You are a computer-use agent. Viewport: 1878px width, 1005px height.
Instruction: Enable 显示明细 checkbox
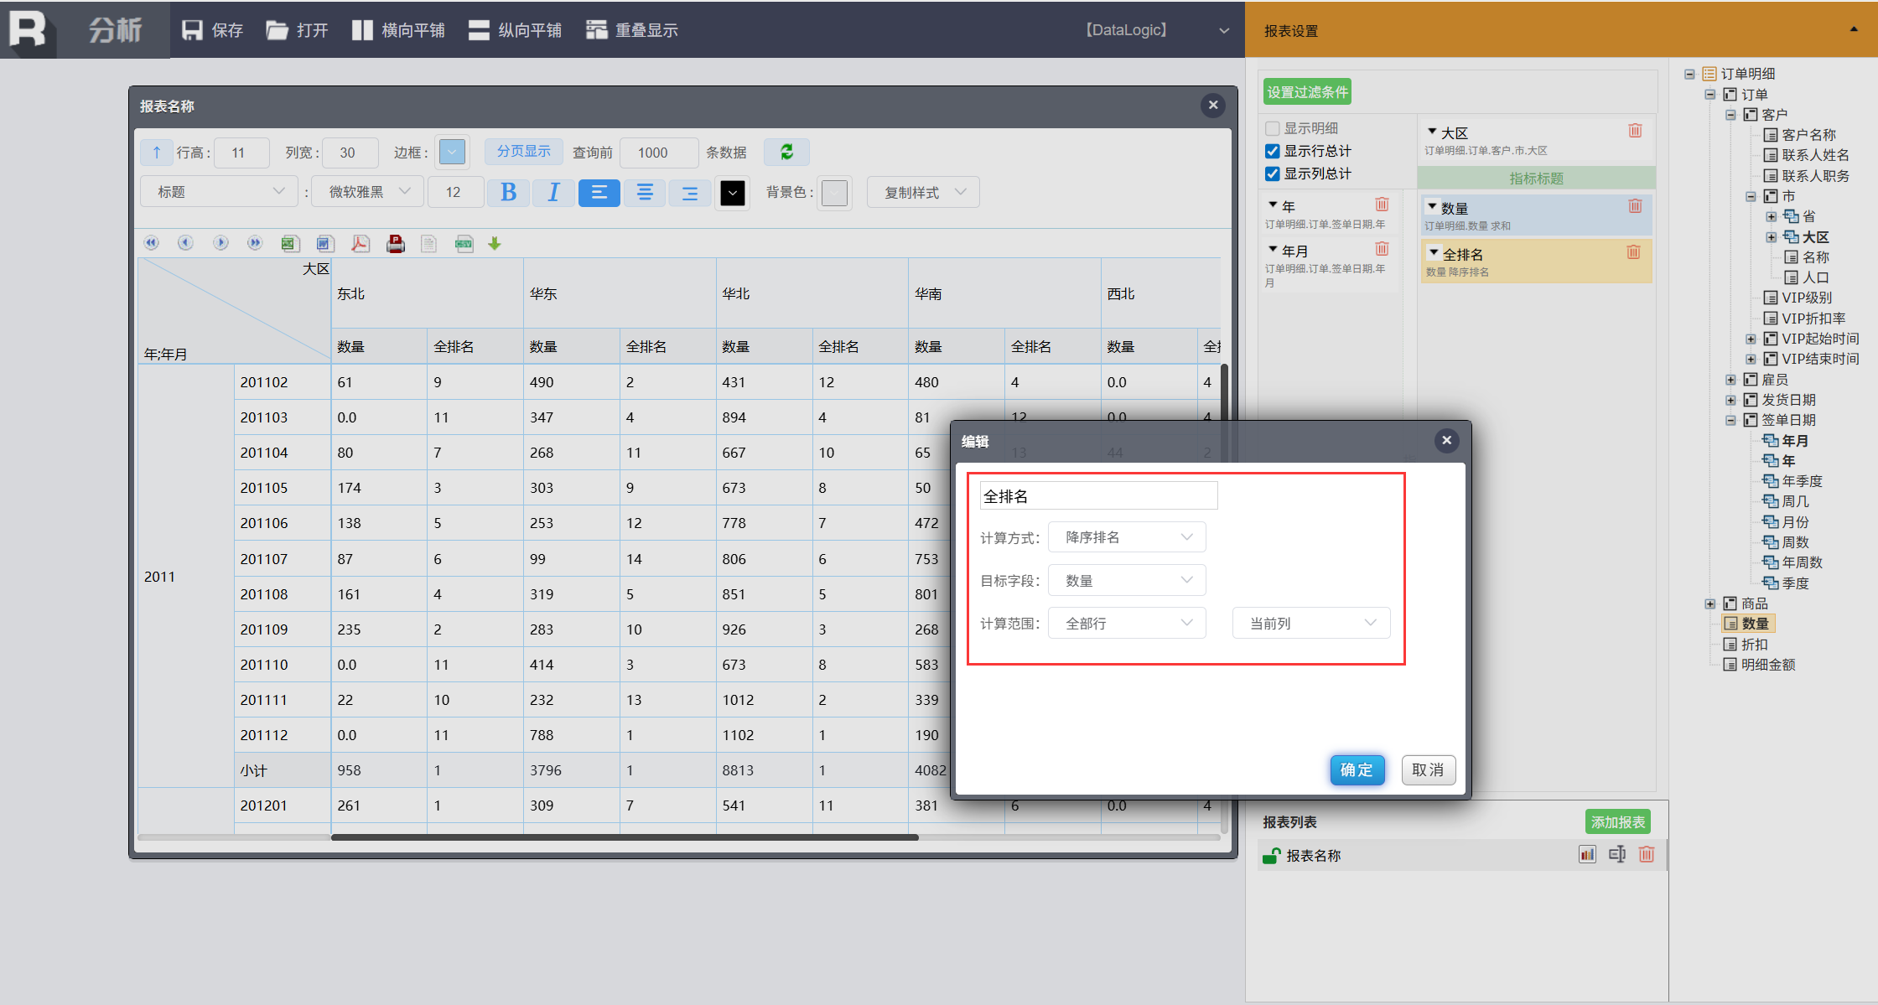(x=1273, y=128)
